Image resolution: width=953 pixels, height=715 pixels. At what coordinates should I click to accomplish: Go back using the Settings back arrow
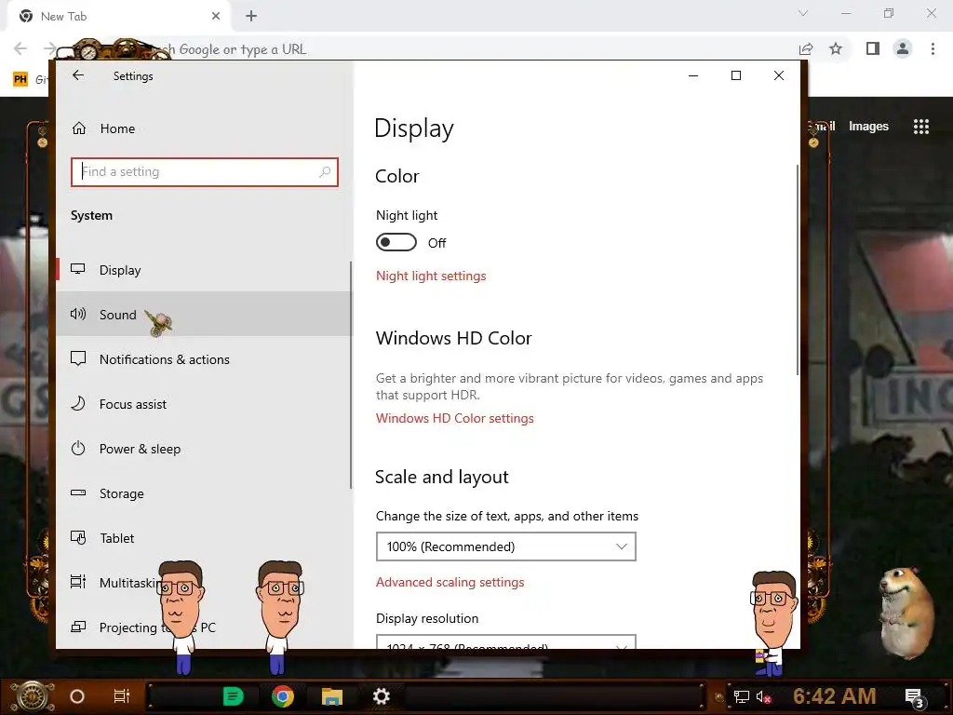78,75
